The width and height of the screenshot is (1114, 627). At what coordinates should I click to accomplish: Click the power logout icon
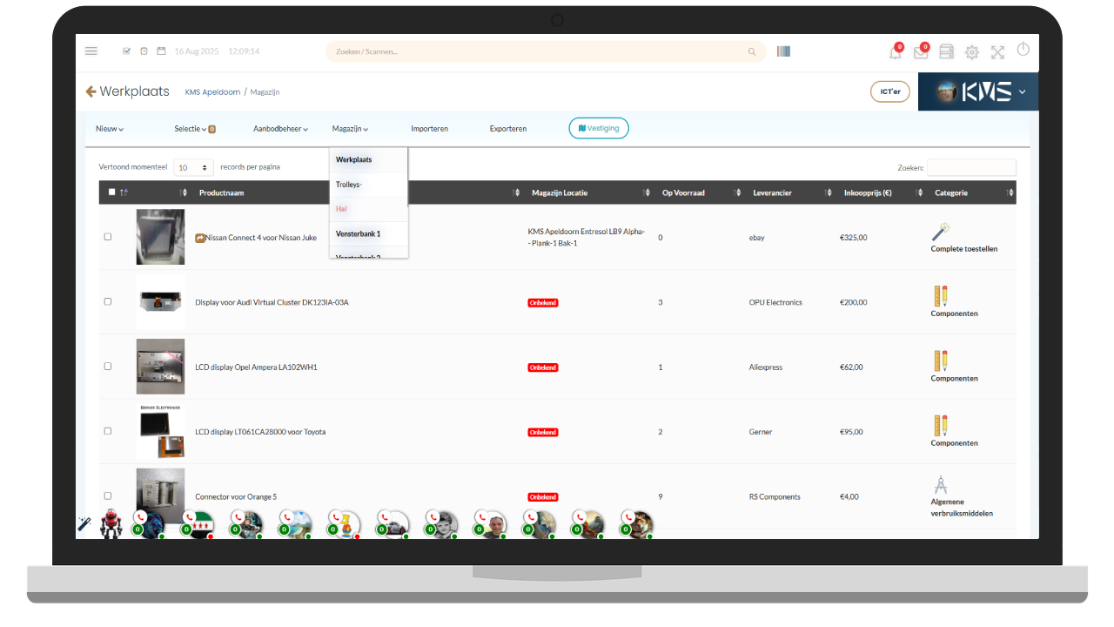coord(1023,50)
